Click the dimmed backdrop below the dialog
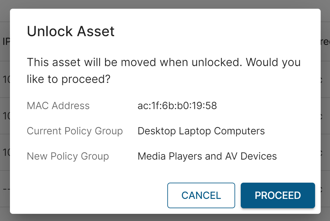This screenshot has width=330, height=221. pyautogui.click(x=165, y=218)
